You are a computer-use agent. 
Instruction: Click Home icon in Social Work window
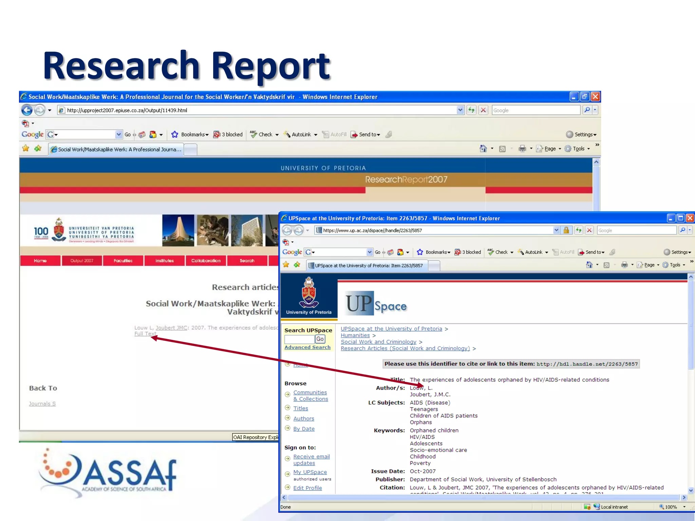483,149
